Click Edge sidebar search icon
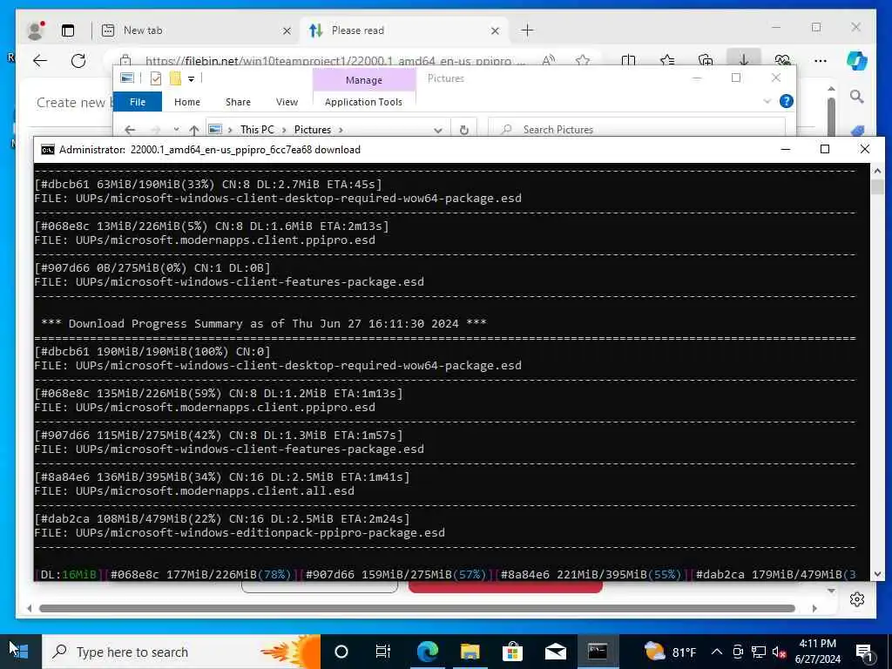 (857, 97)
